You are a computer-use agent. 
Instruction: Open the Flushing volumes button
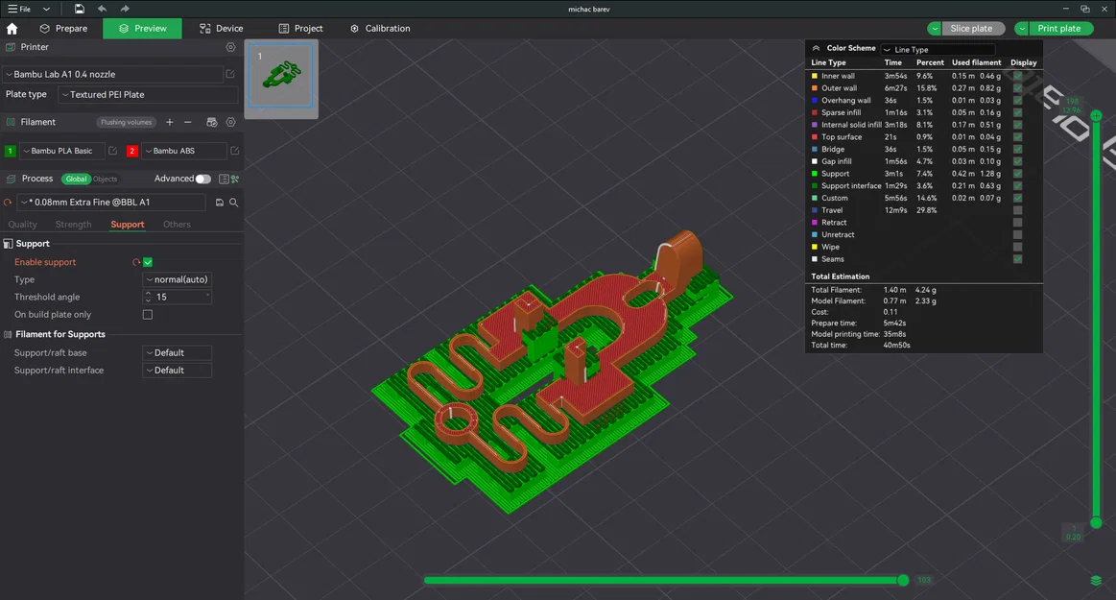tap(126, 123)
